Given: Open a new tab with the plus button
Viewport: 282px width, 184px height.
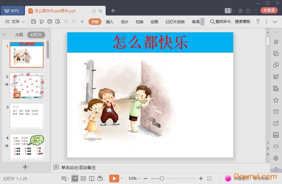Looking at the screenshot, I should (113, 11).
